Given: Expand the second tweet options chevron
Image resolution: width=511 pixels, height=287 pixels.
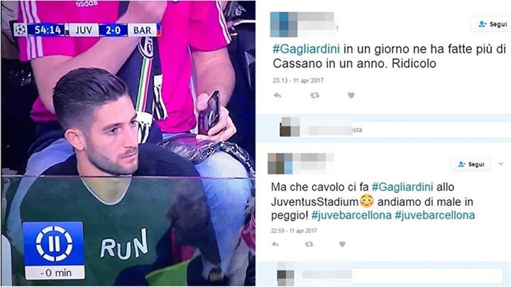Looking at the screenshot, I should point(501,163).
